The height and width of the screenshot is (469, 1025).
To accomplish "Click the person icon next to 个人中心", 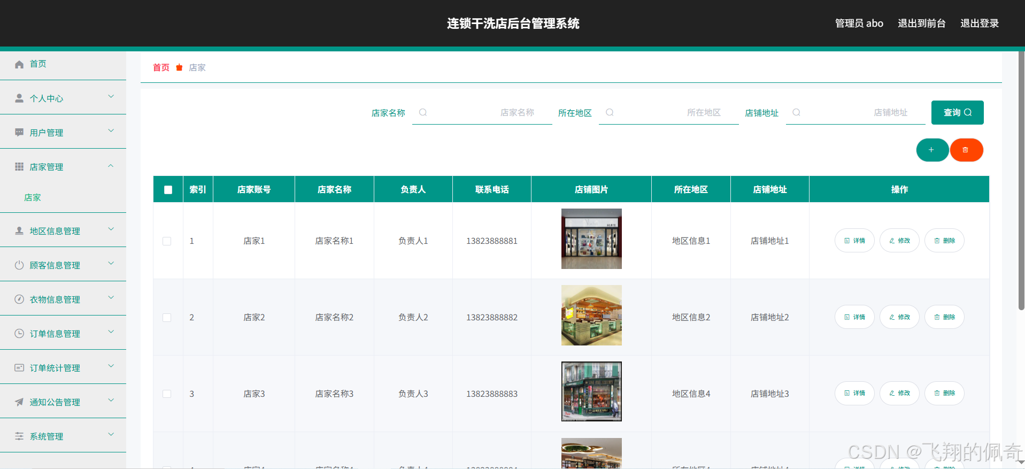I will pyautogui.click(x=19, y=98).
